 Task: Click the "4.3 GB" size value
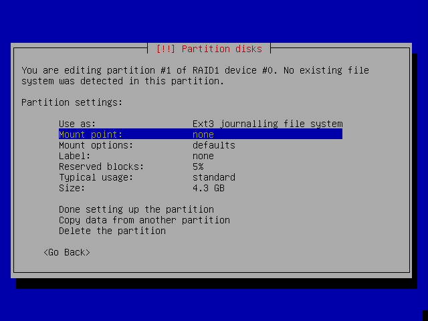pyautogui.click(x=209, y=188)
